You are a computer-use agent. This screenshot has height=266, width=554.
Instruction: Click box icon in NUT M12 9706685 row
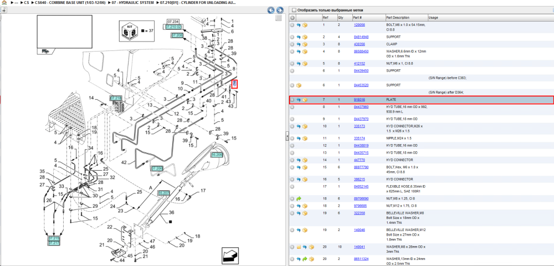(305, 206)
